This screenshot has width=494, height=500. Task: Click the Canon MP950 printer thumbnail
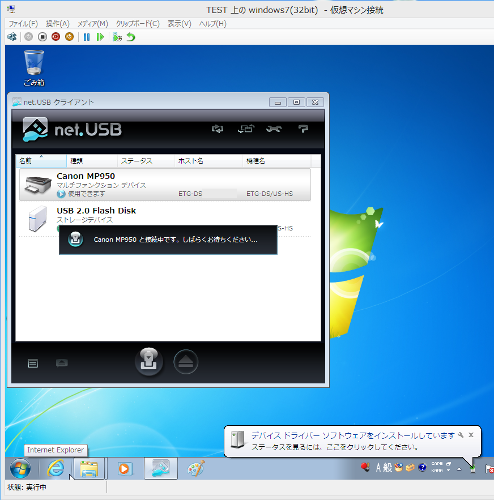point(39,185)
